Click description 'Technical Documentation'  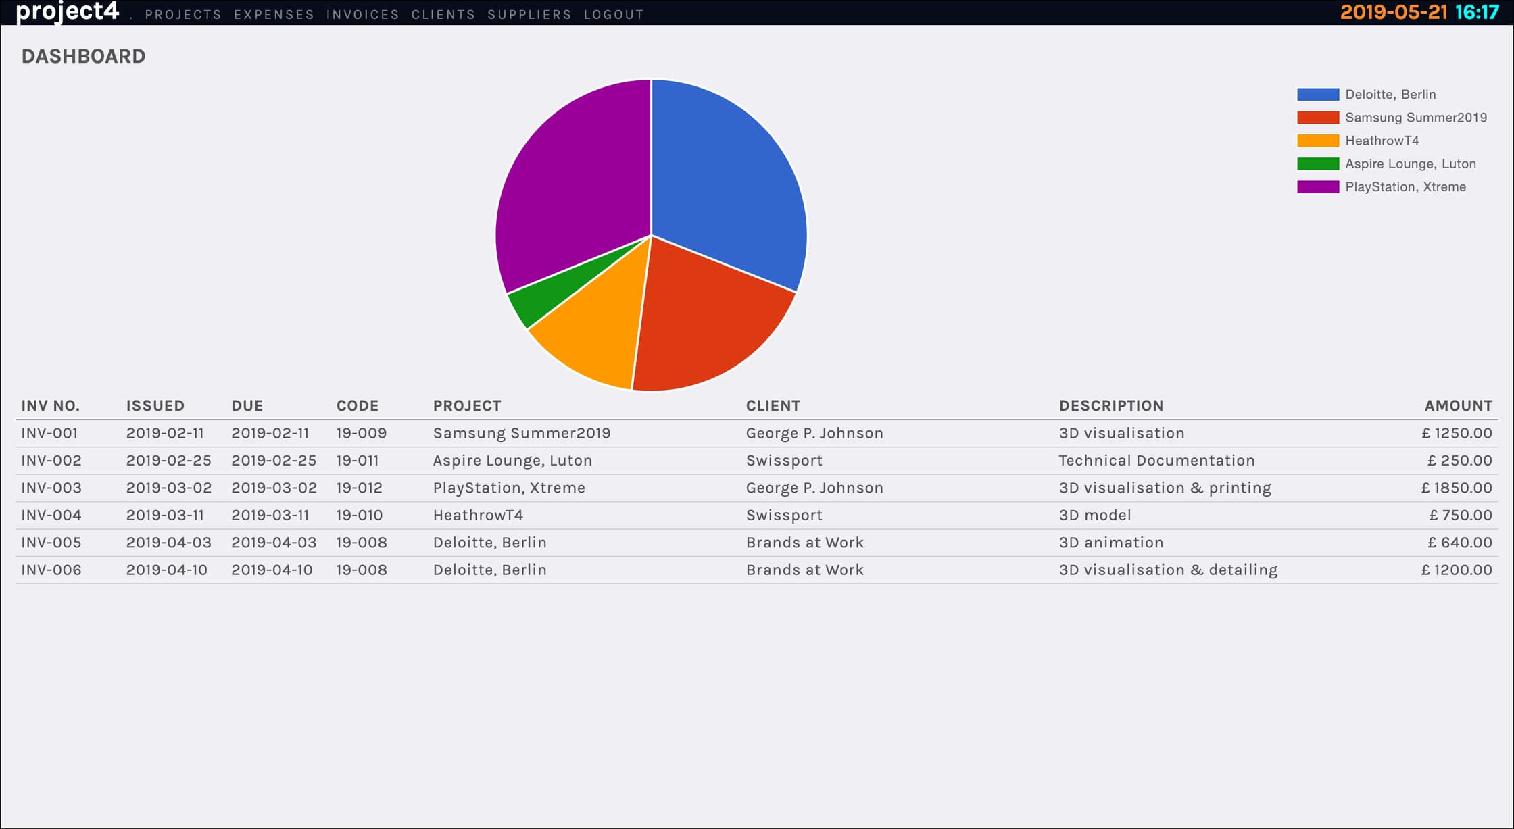tap(1156, 461)
